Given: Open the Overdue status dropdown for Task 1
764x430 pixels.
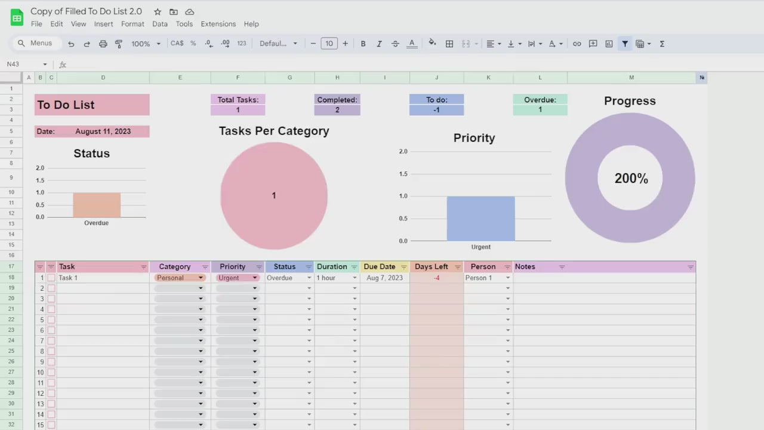Looking at the screenshot, I should (309, 278).
